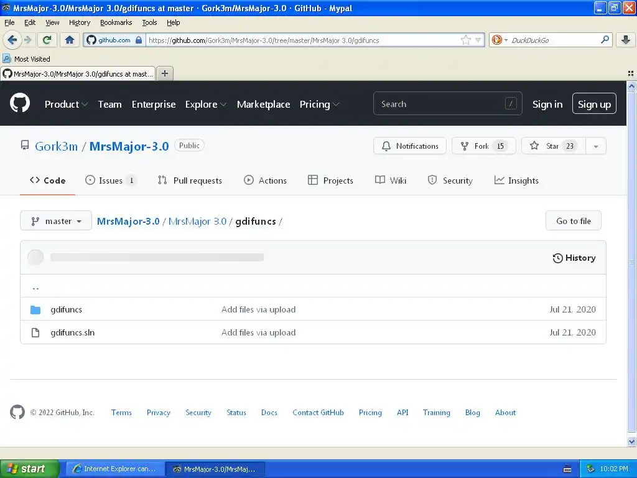Screen dimensions: 637x478
Task: Open the gdifuncs folder link
Action: tap(66, 310)
